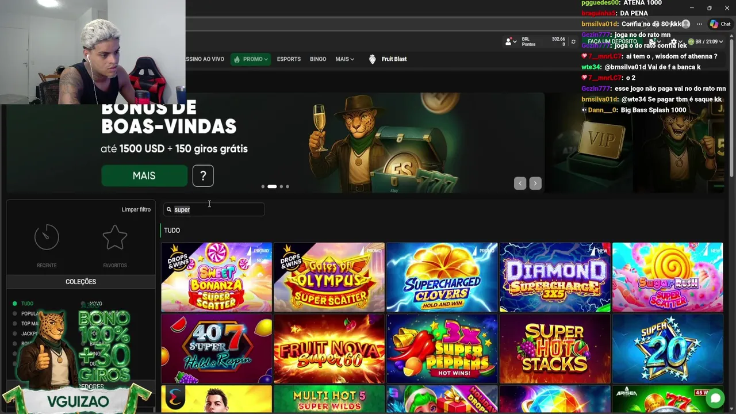Expand the settings gear chevron
Screen dimensions: 736x414
680,42
